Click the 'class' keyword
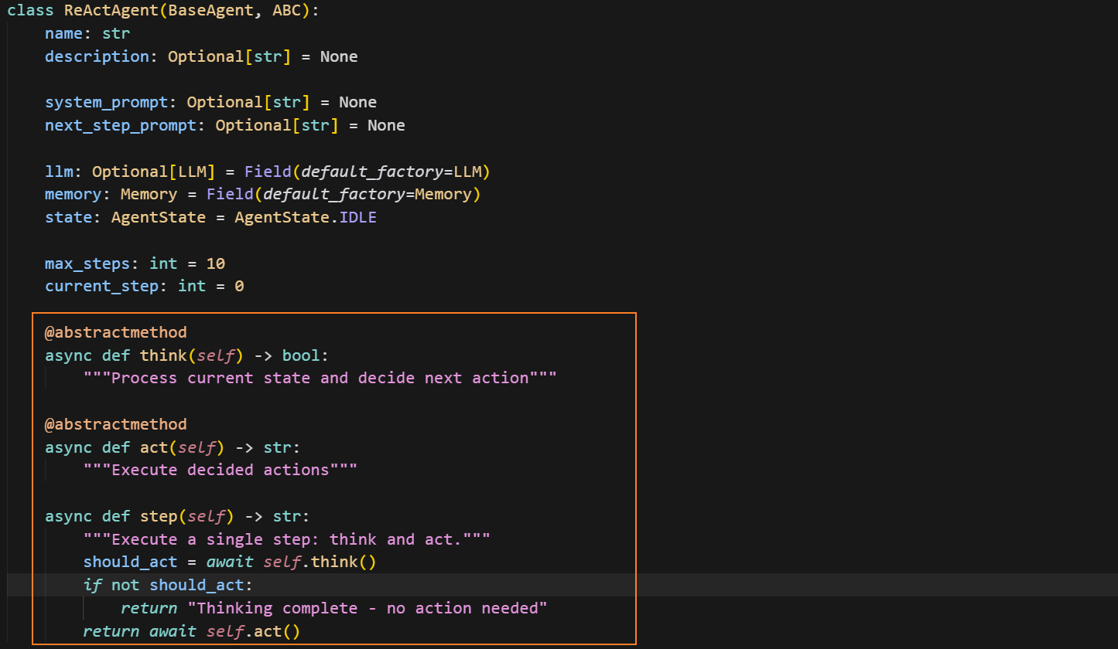The height and width of the screenshot is (649, 1118). coord(31,11)
